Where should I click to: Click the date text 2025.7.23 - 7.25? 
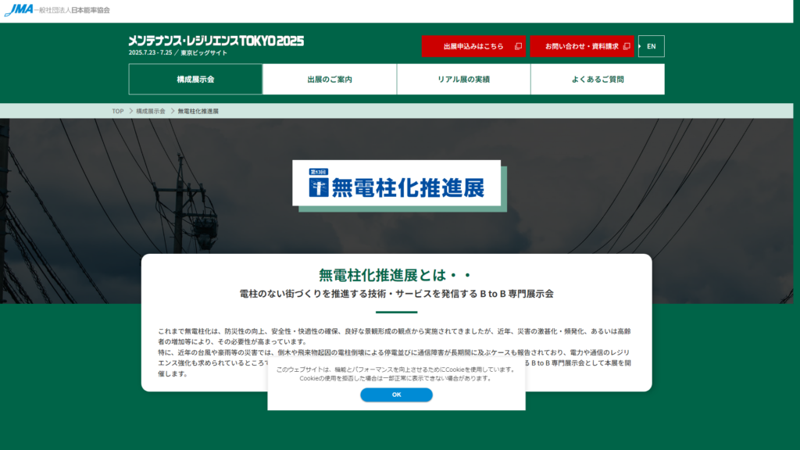pos(150,52)
